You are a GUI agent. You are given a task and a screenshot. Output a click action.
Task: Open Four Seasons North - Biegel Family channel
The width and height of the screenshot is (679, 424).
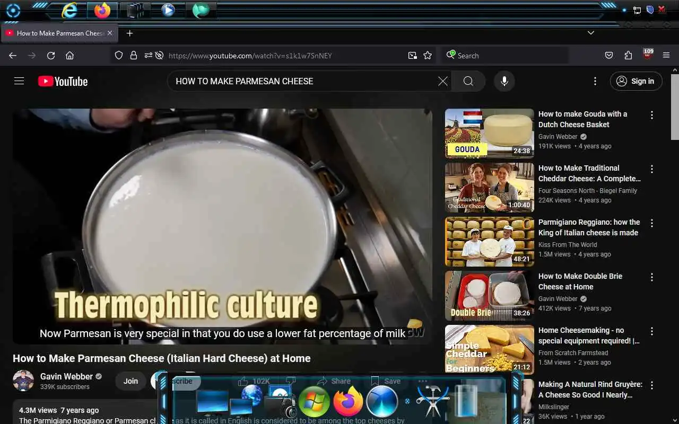pos(588,191)
